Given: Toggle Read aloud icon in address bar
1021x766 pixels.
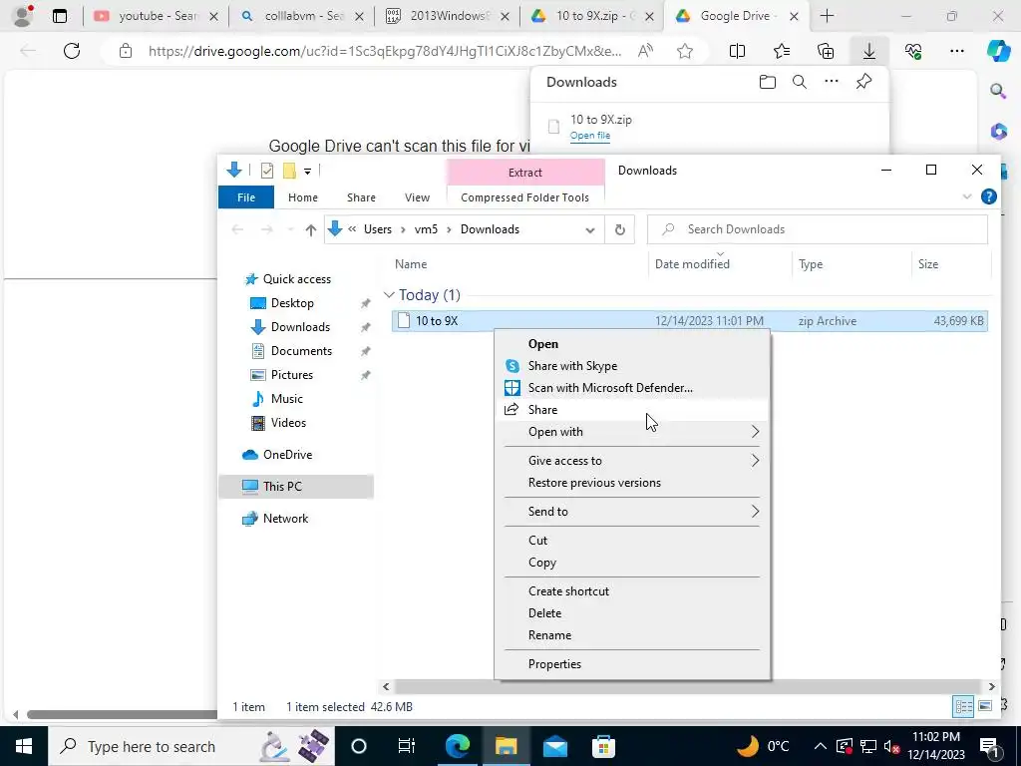Looking at the screenshot, I should (645, 51).
